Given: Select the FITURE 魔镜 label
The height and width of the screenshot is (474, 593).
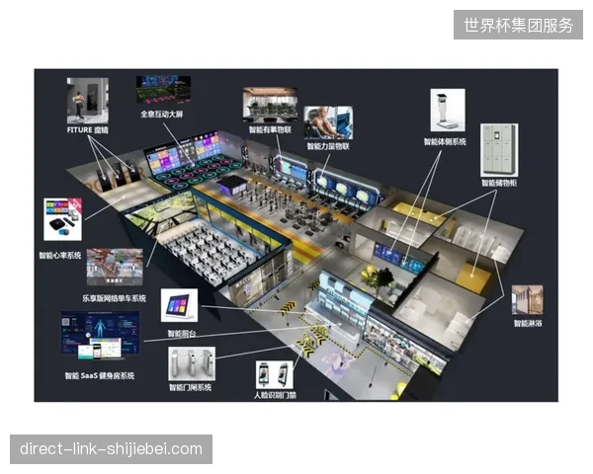Looking at the screenshot, I should coord(88,130).
